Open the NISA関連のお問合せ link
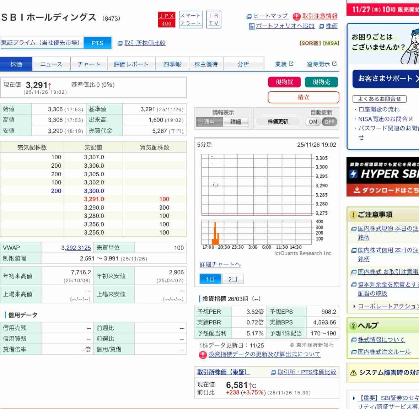Viewport: 419px width, 409px height. point(385,119)
